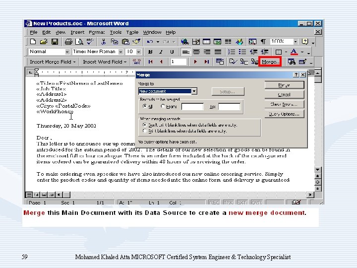Go to next record arrow

click(195, 62)
